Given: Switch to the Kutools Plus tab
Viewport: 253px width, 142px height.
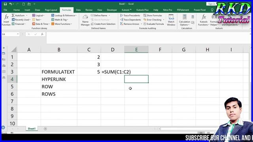Looking at the screenshot, I should 142,10.
